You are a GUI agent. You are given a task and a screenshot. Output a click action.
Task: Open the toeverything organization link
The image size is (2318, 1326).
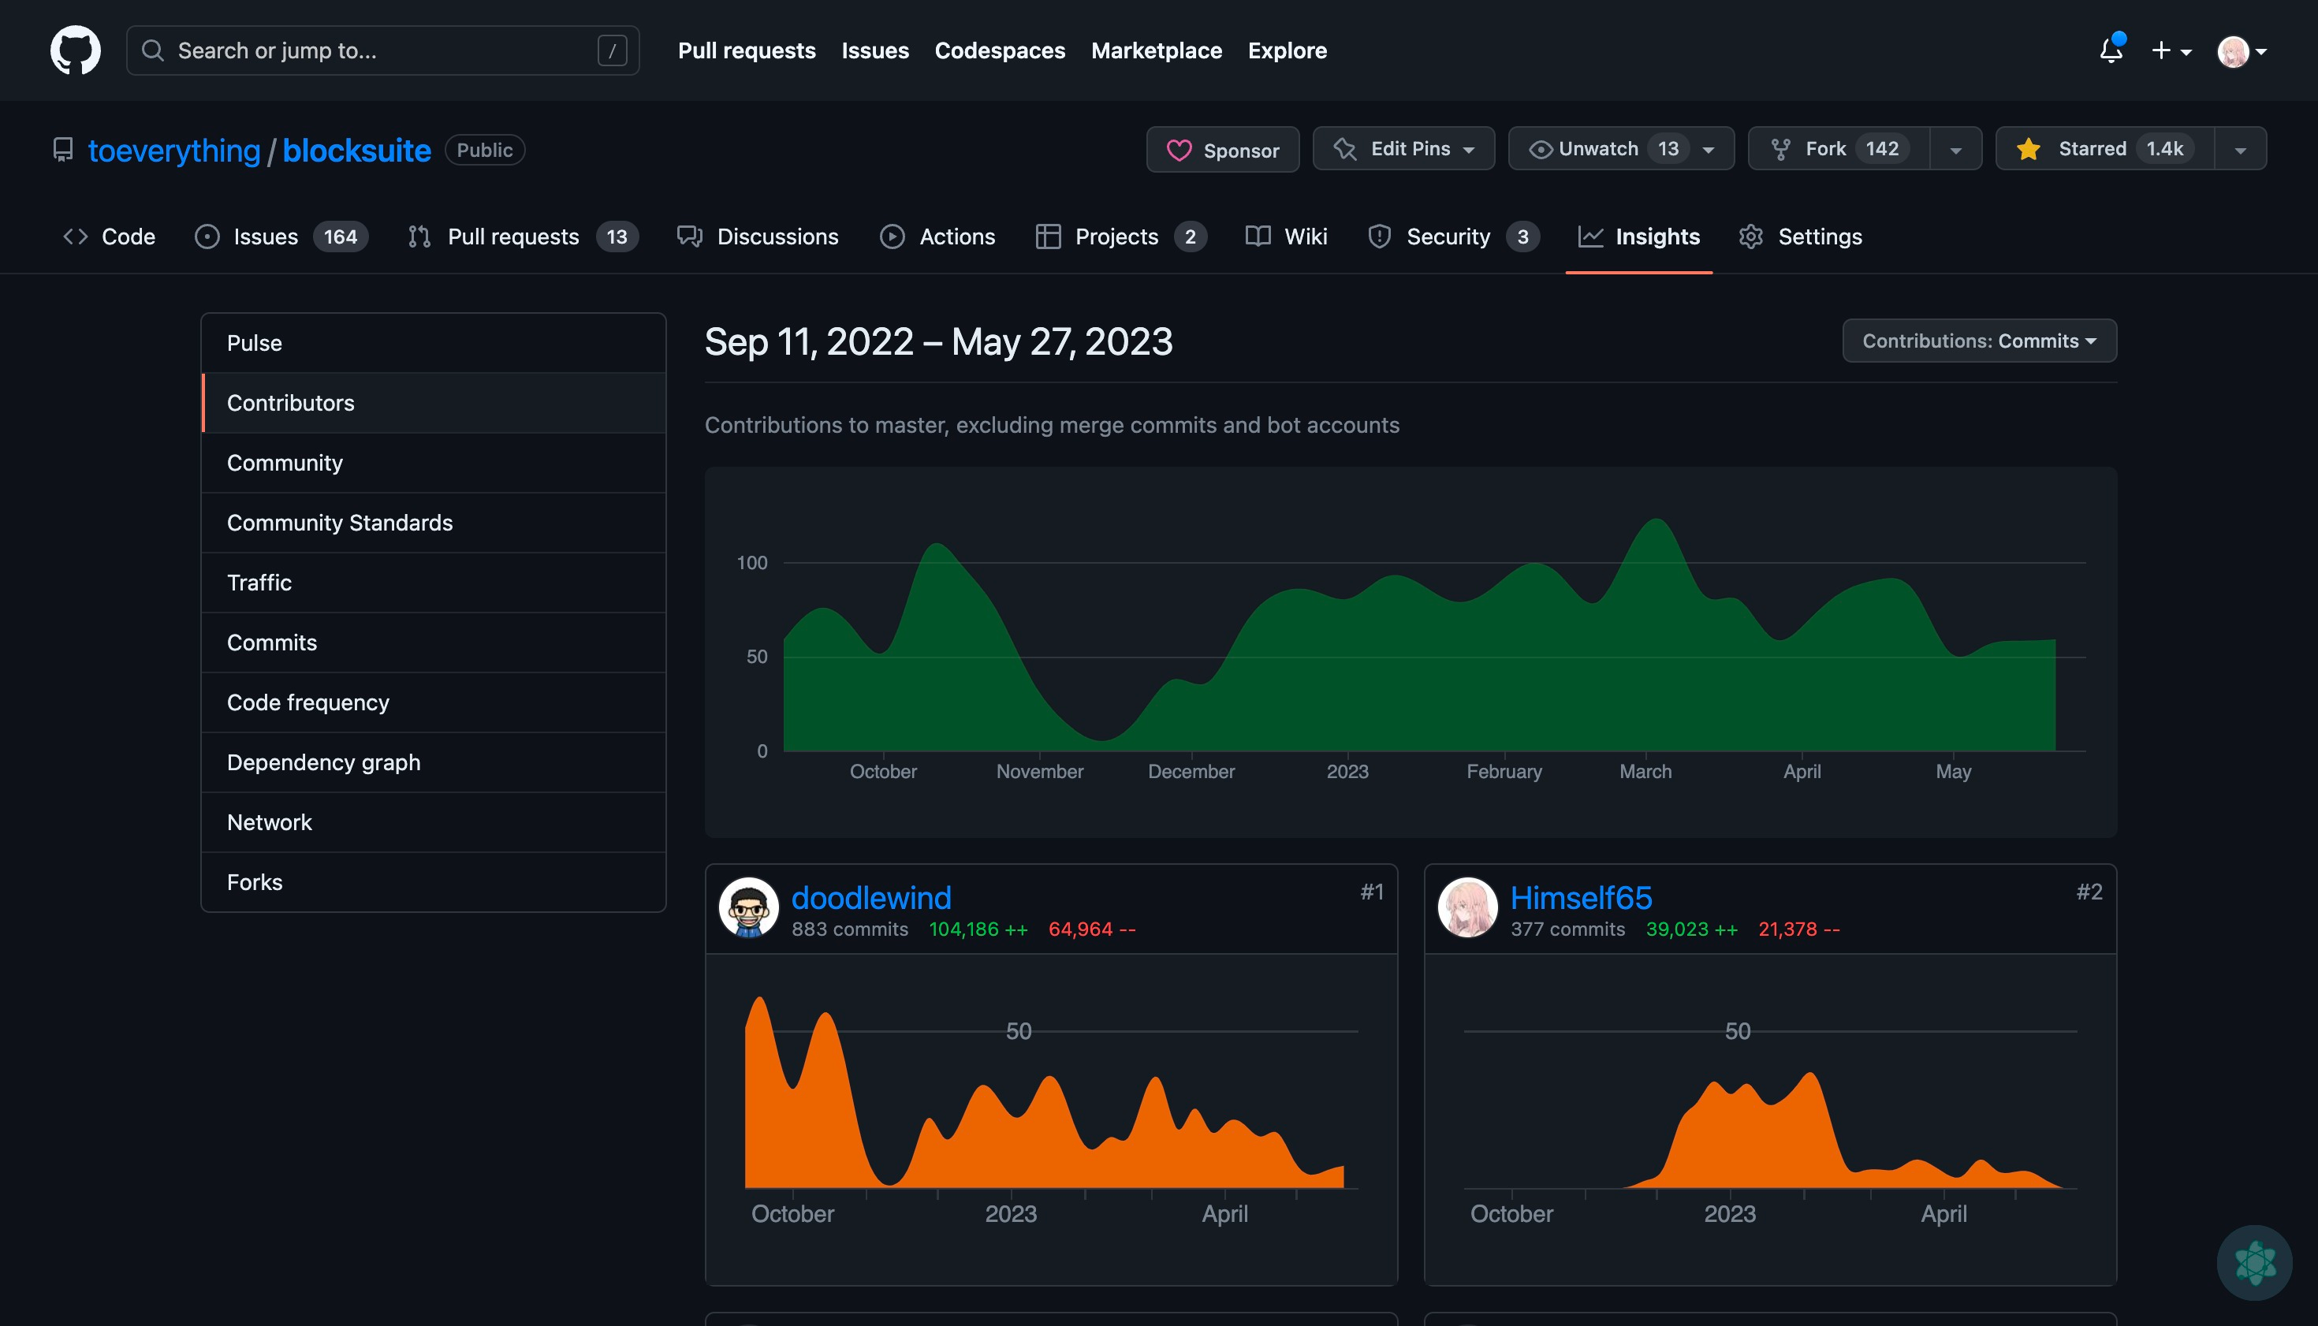coord(174,151)
